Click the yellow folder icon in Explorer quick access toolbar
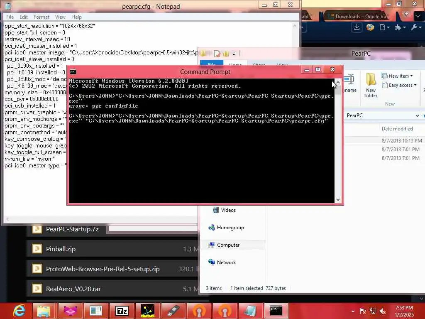The height and width of the screenshot is (319, 425). 226,54
